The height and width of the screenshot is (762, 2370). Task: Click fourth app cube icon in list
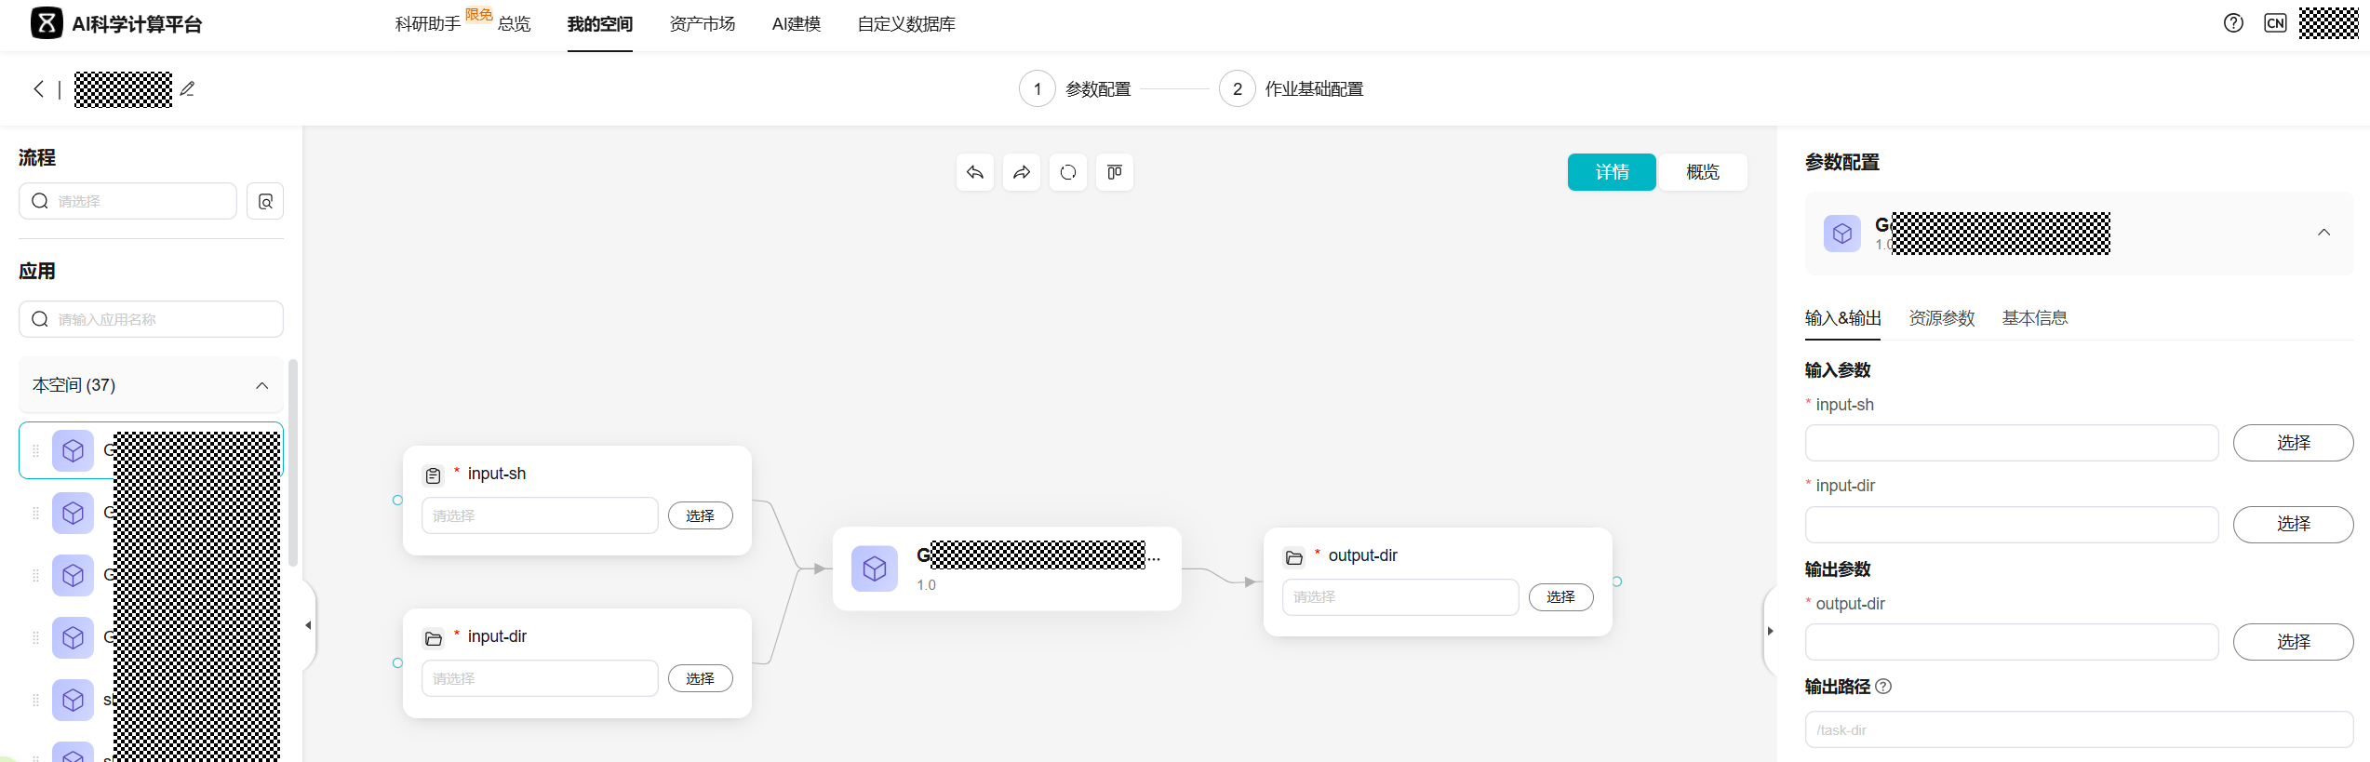point(73,637)
